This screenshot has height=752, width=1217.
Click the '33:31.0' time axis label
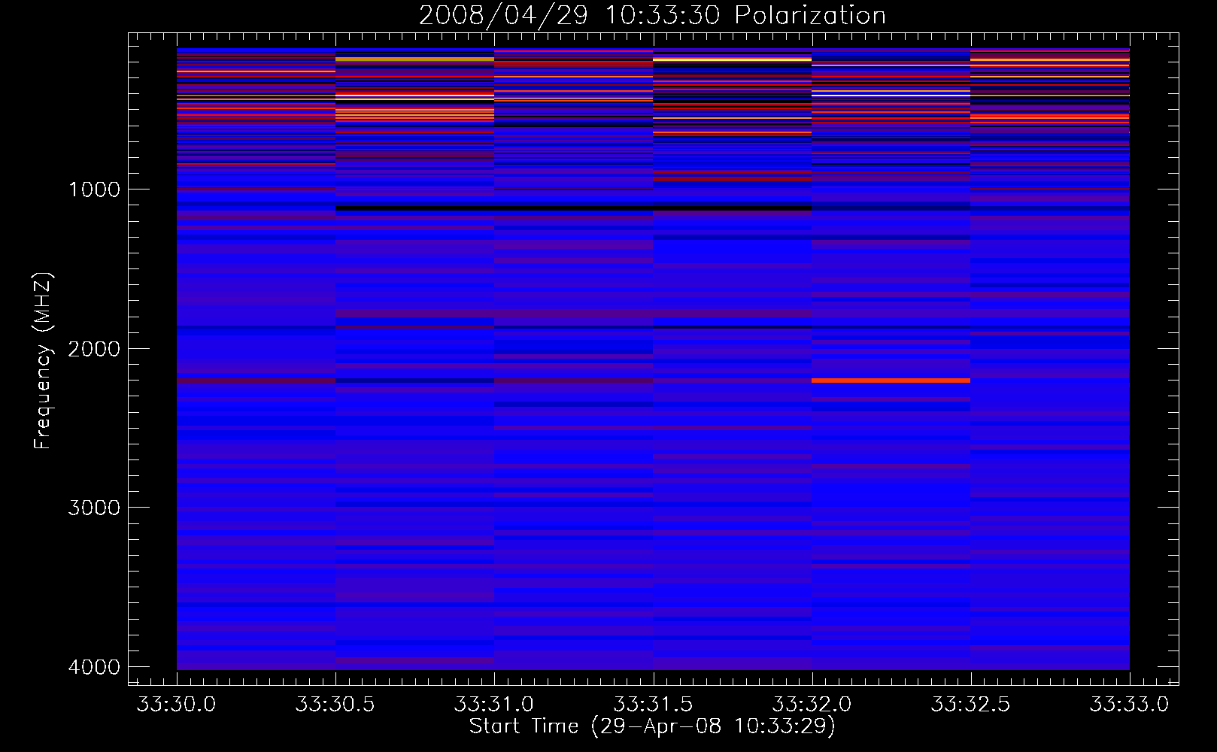click(x=494, y=704)
